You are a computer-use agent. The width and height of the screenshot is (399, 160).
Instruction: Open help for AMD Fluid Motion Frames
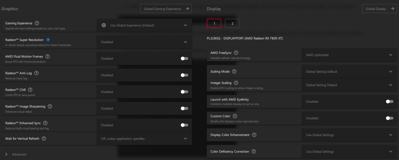[x=48, y=56]
